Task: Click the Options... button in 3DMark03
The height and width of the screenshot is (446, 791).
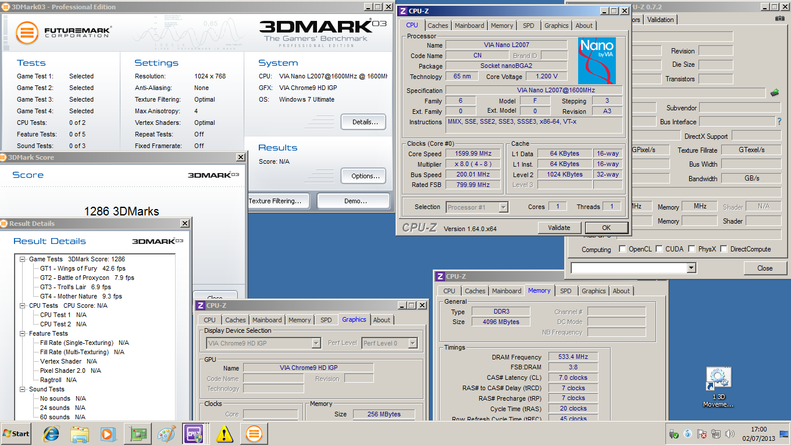Action: click(365, 176)
